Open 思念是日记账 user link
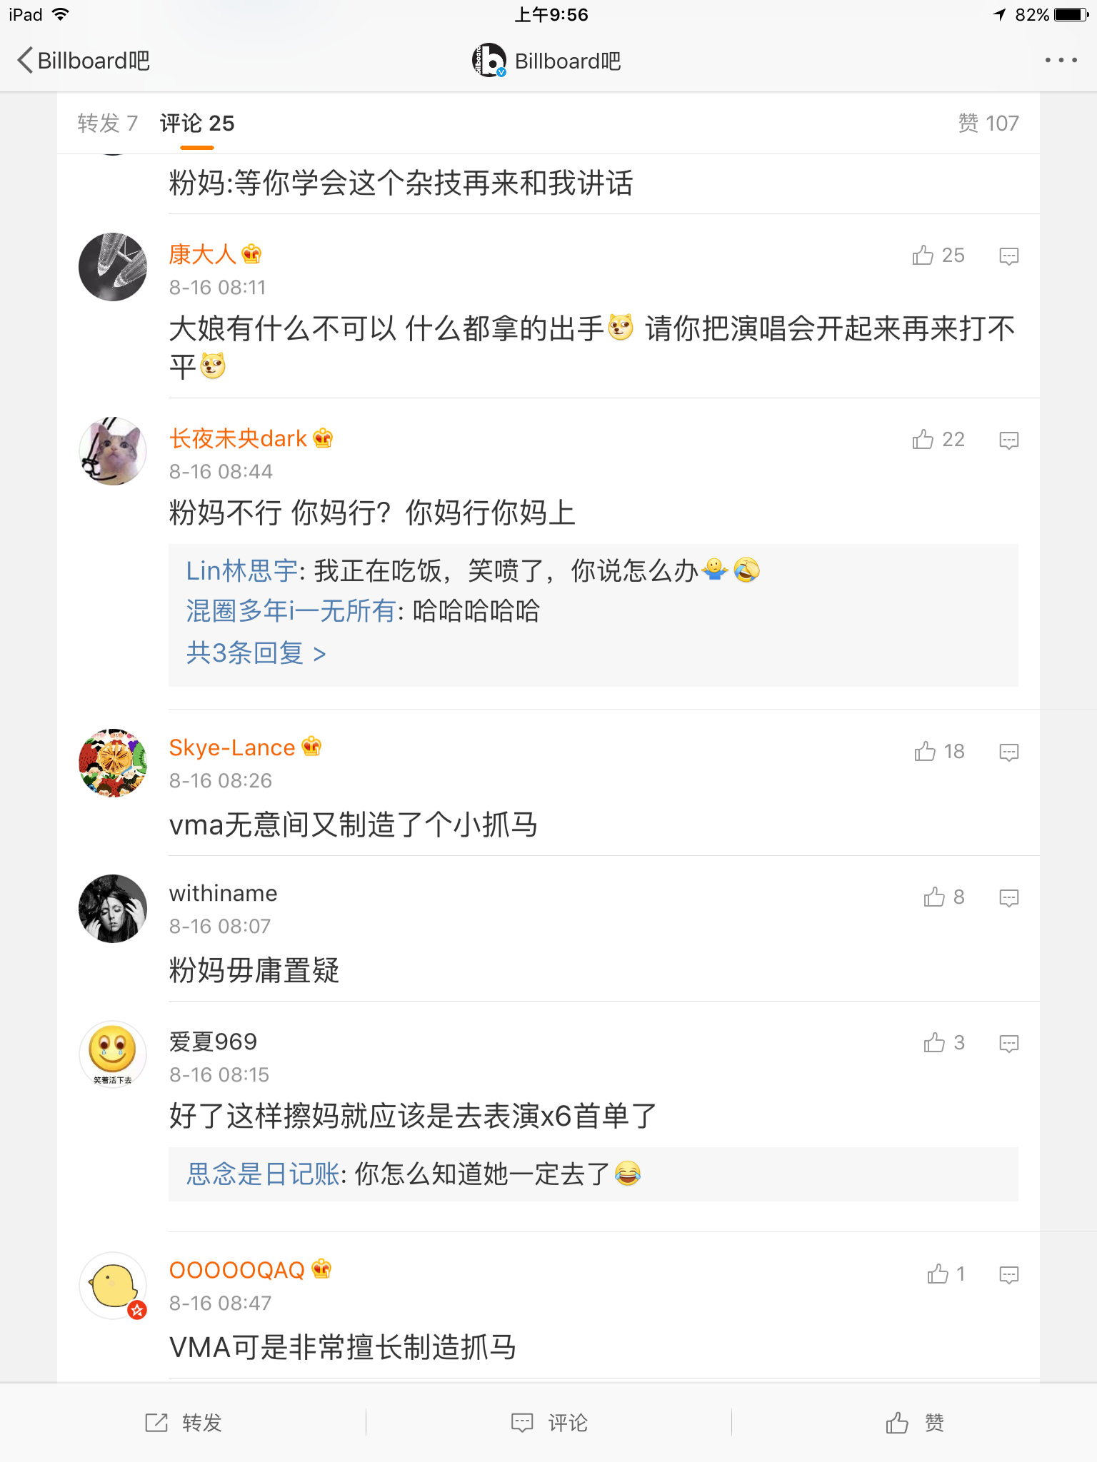Image resolution: width=1097 pixels, height=1462 pixels. tap(263, 1174)
